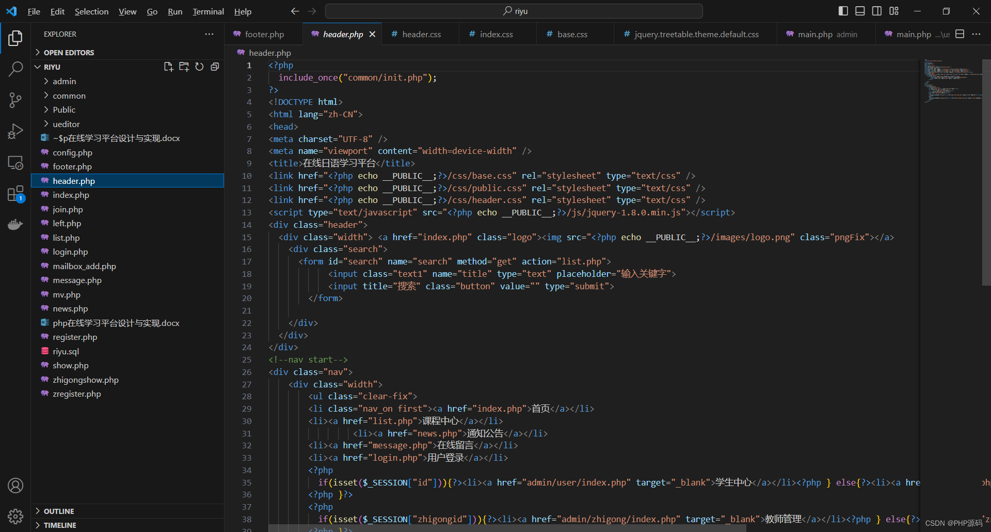Toggle the bottom panel
The image size is (991, 532).
(860, 11)
